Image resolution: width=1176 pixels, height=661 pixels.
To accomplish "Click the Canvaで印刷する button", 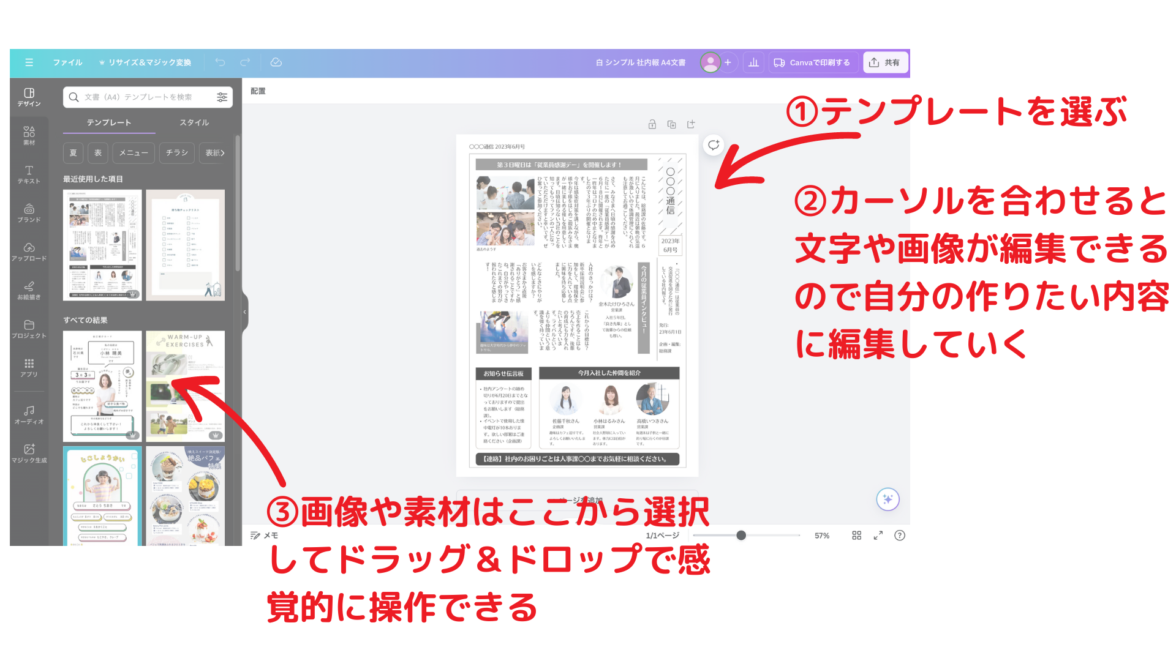I will 813,62.
